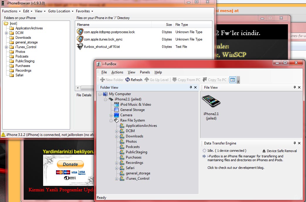Select com.apple.itdbprep.postprocess.lock file

[109, 32]
